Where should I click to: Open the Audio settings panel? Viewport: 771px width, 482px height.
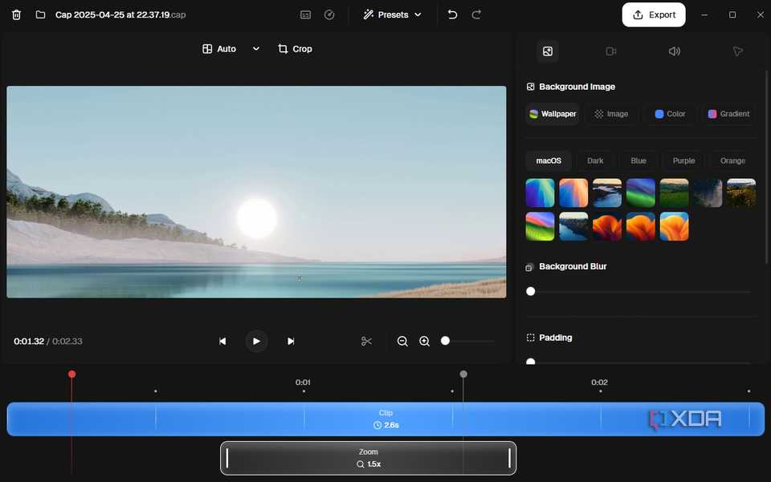pos(674,51)
